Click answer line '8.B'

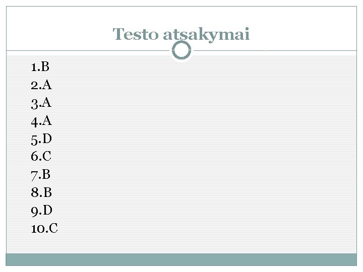[41, 192]
